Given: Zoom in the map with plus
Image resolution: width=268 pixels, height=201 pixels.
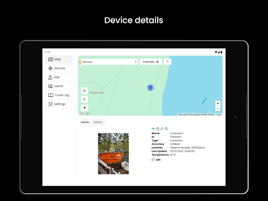Looking at the screenshot, I should coord(218,103).
